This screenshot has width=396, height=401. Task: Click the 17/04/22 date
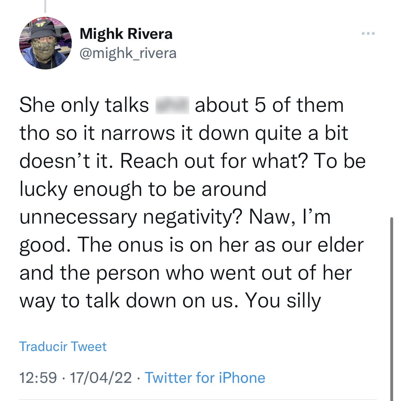(100, 377)
